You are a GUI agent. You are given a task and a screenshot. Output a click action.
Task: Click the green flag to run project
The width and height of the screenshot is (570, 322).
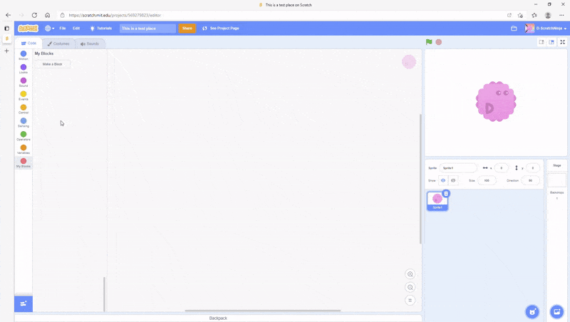tap(429, 42)
